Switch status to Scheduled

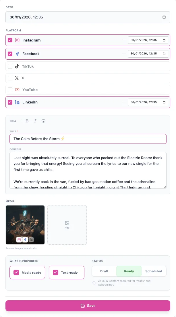point(154,271)
